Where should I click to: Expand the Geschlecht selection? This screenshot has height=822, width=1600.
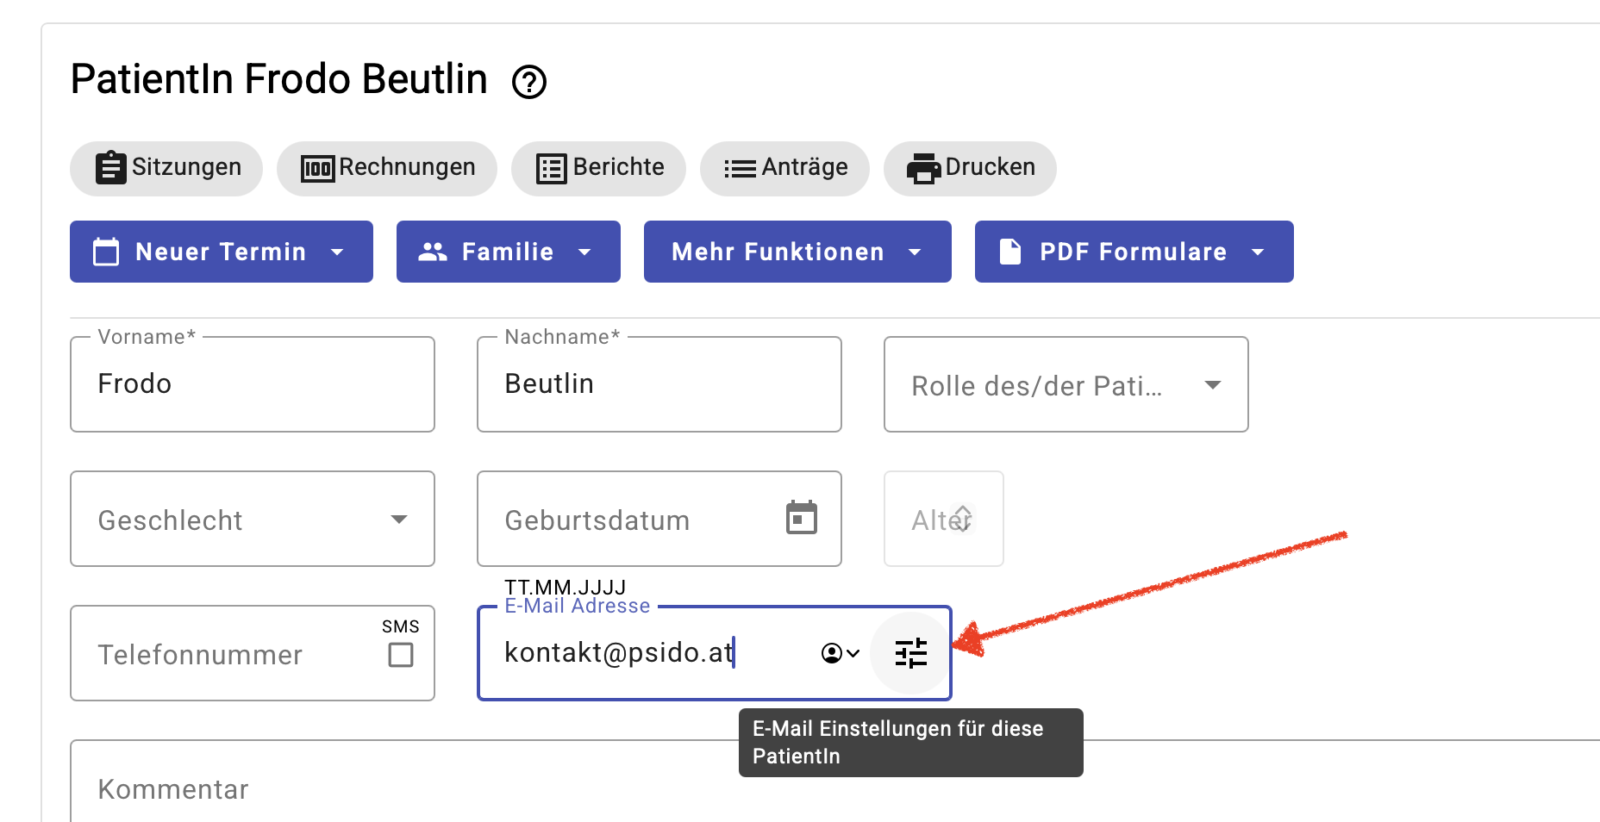pyautogui.click(x=398, y=520)
